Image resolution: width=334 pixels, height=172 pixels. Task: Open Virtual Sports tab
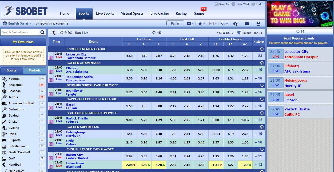[132, 13]
